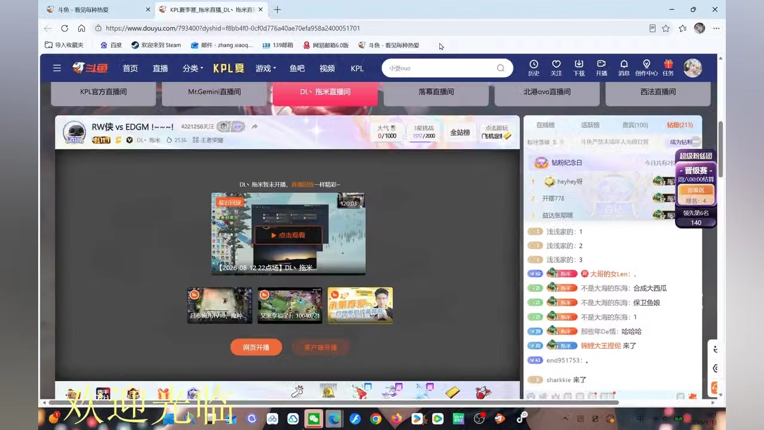Open the KPL夏 season menu item
This screenshot has height=430, width=764.
[x=229, y=68]
